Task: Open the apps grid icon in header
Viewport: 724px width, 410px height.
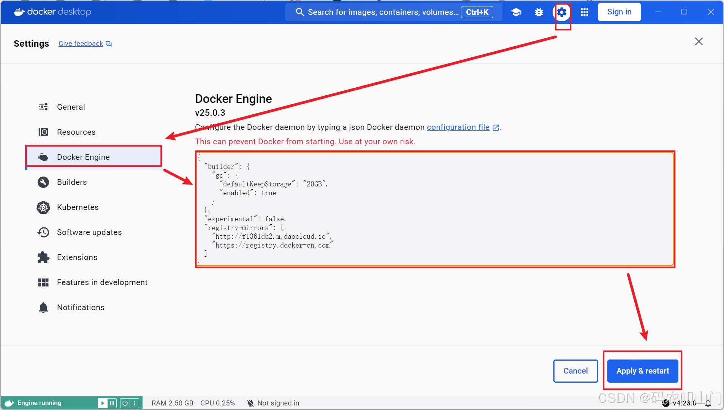Action: (585, 12)
